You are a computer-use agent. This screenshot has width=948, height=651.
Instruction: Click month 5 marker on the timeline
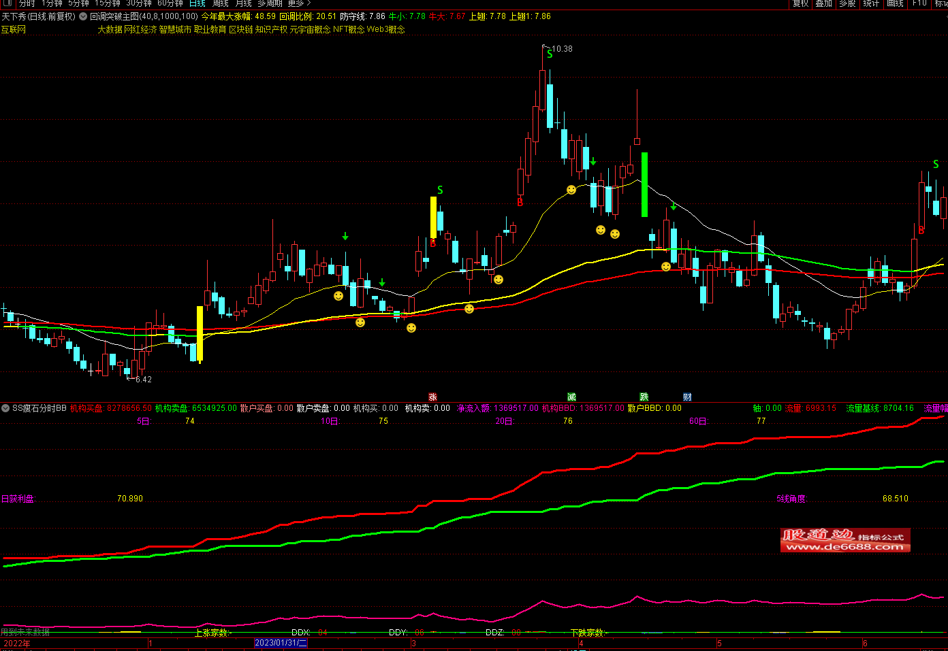[719, 644]
